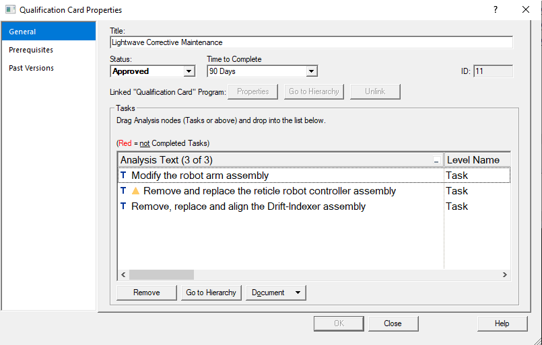Click the Close button at bottom
The width and height of the screenshot is (542, 345).
coord(393,323)
